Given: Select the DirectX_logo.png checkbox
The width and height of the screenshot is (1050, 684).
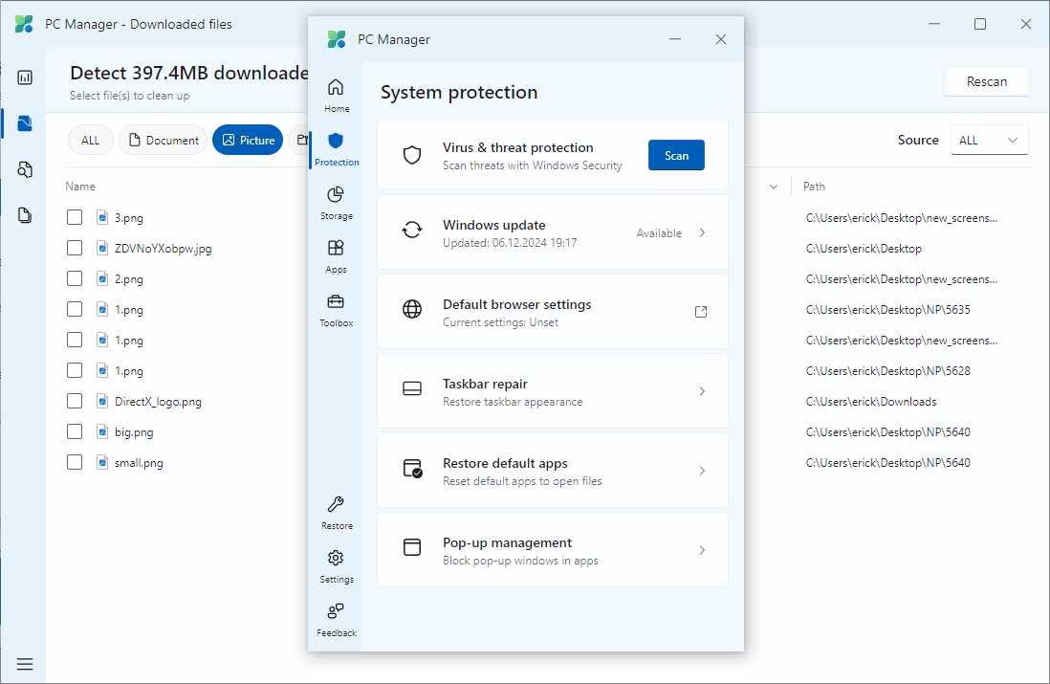Looking at the screenshot, I should click(75, 401).
